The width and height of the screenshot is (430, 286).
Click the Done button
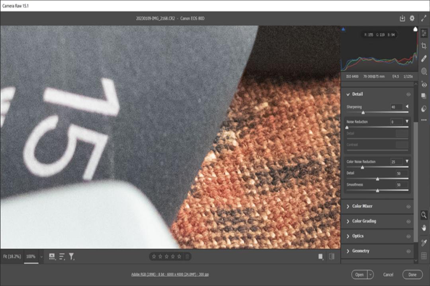point(412,274)
